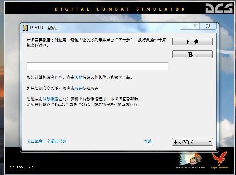Open the 帮助 help link

coord(148,141)
